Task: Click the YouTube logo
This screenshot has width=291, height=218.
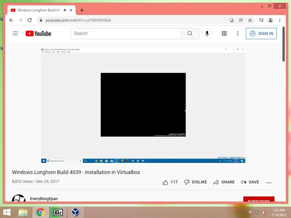Action: coord(38,33)
